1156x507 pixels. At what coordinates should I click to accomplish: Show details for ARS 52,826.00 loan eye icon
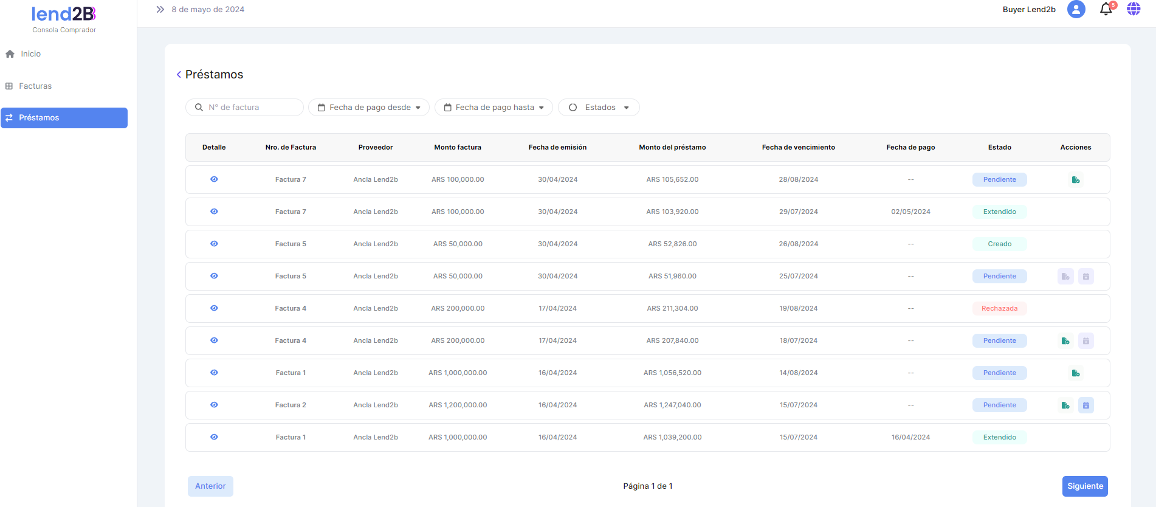[x=214, y=244]
